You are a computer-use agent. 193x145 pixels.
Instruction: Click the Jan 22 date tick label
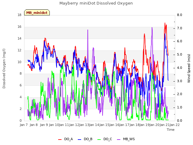tap(175, 125)
